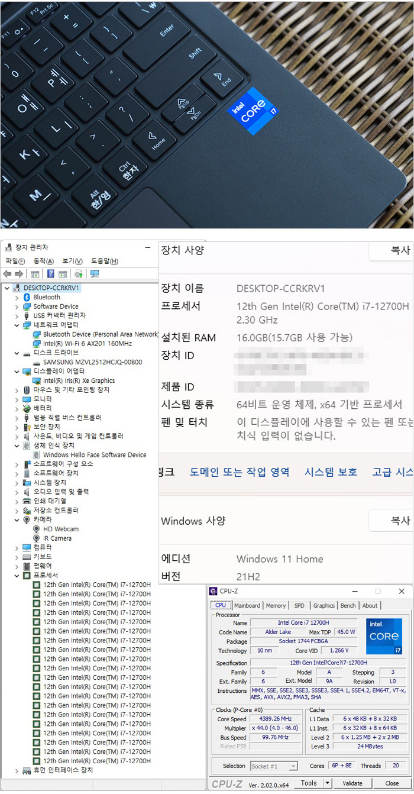Click 복사 button beside Windows 사양

coord(391,521)
